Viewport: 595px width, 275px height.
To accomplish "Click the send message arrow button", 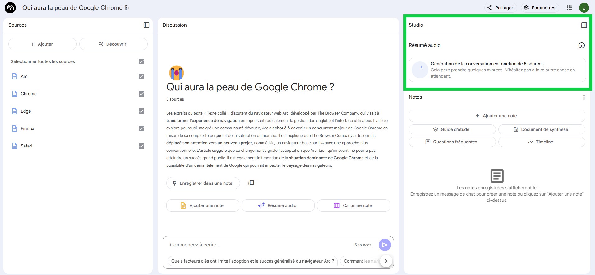I will [385, 245].
